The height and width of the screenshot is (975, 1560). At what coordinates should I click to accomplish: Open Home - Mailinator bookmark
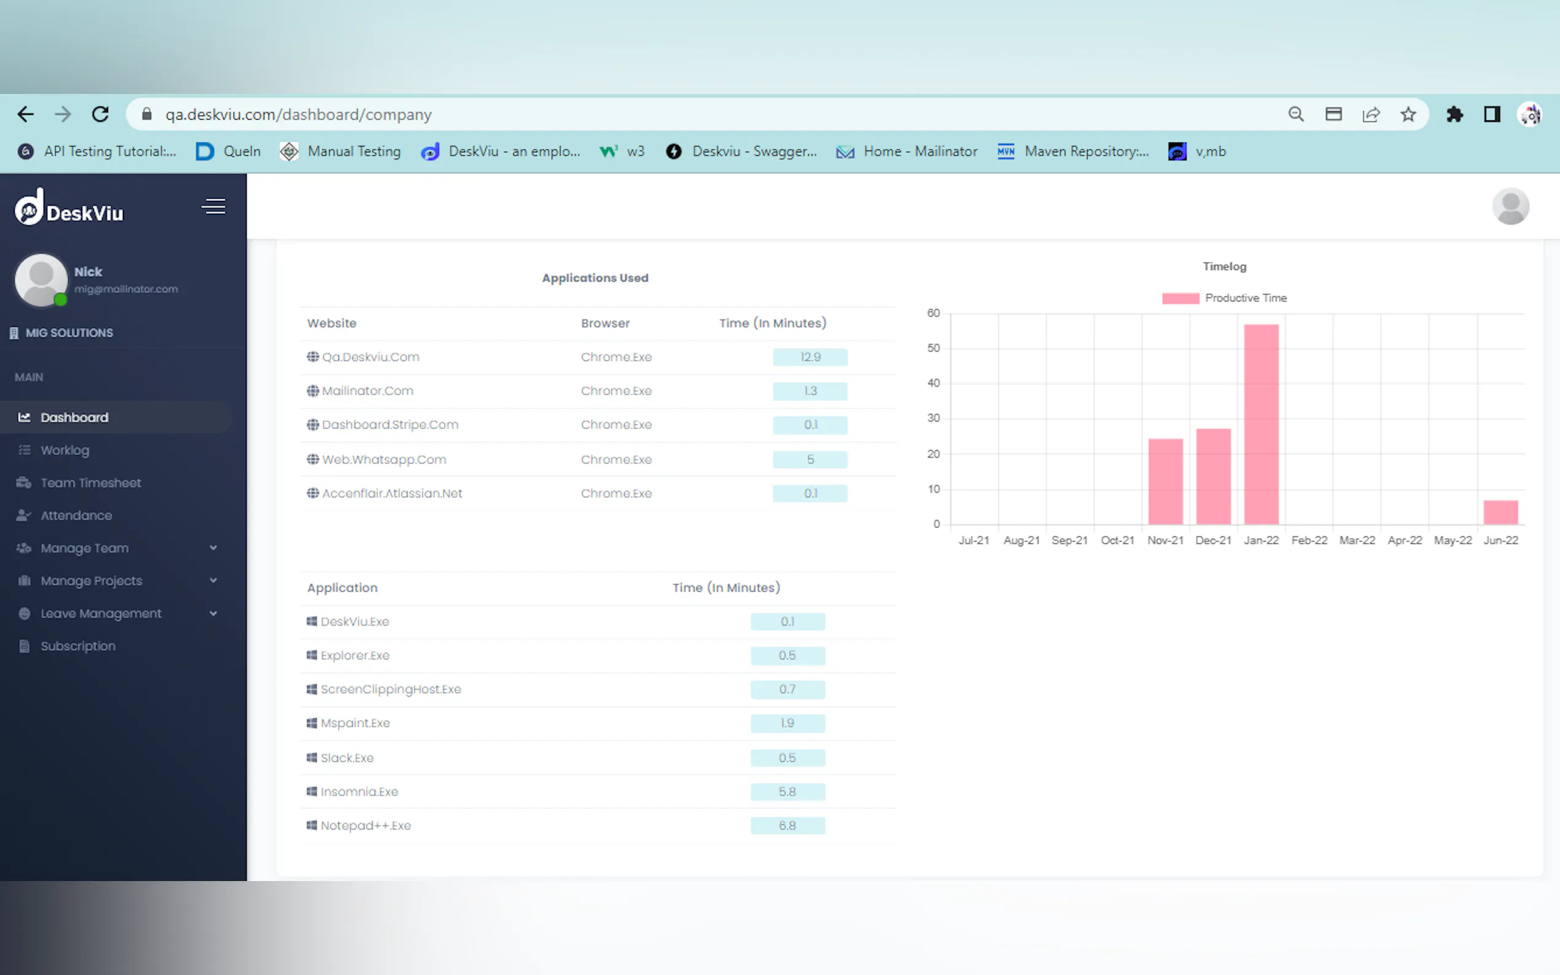907,152
